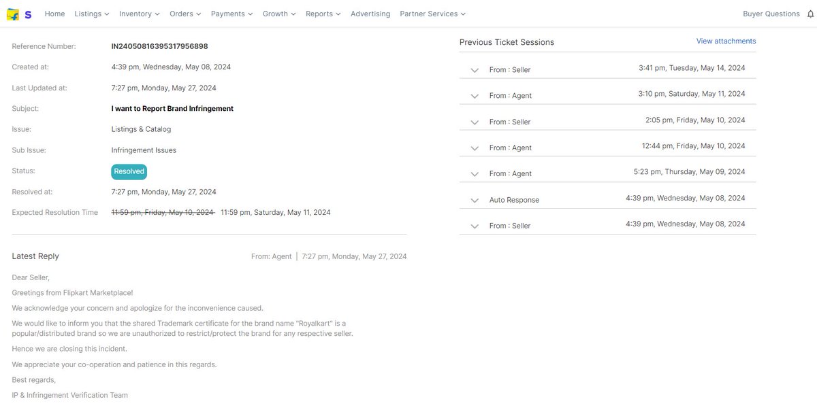Open the Payments dropdown menu
The width and height of the screenshot is (817, 412).
(232, 14)
